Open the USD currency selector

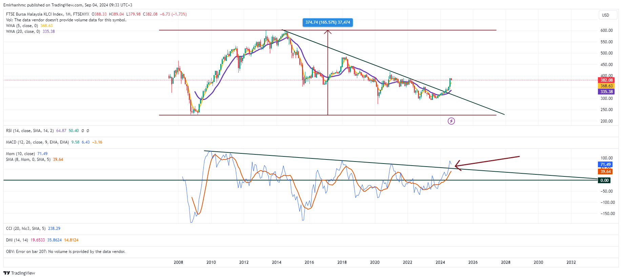(x=607, y=15)
